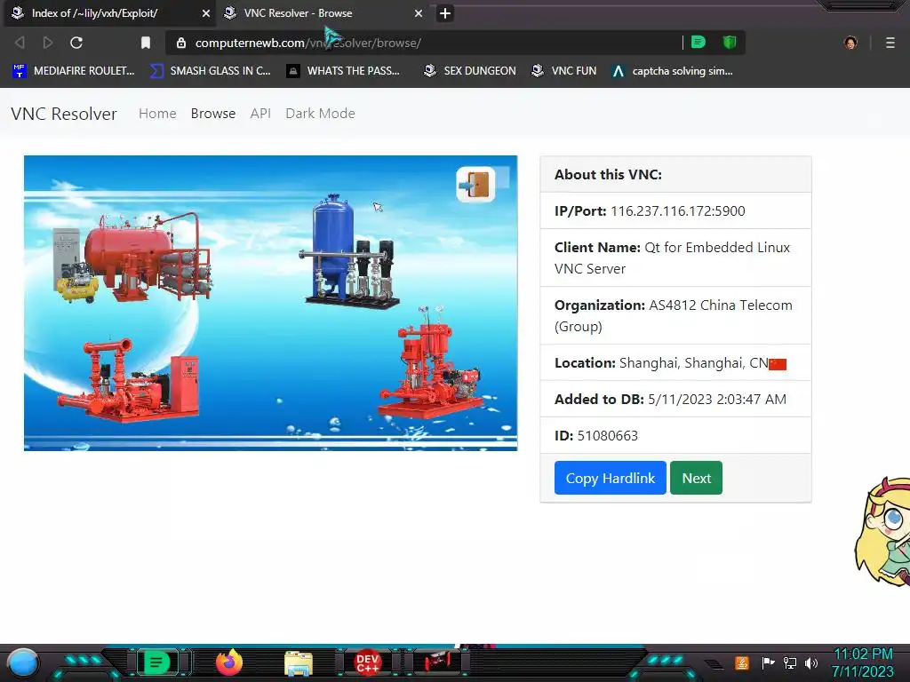Close the VNC Resolver - Browse tab

pos(419,13)
